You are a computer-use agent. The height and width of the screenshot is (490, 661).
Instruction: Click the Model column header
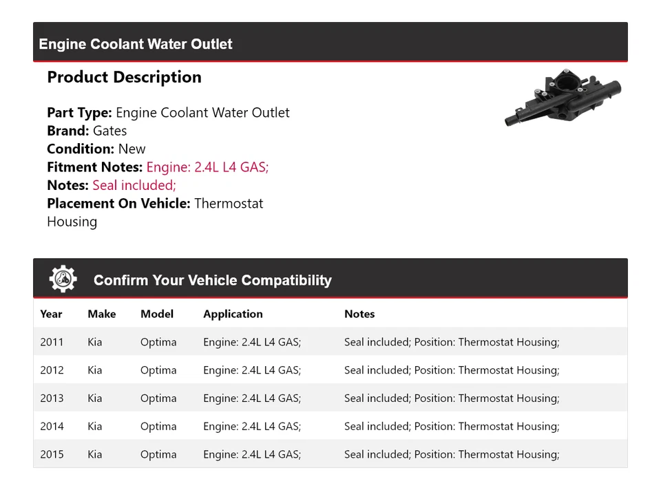point(157,314)
